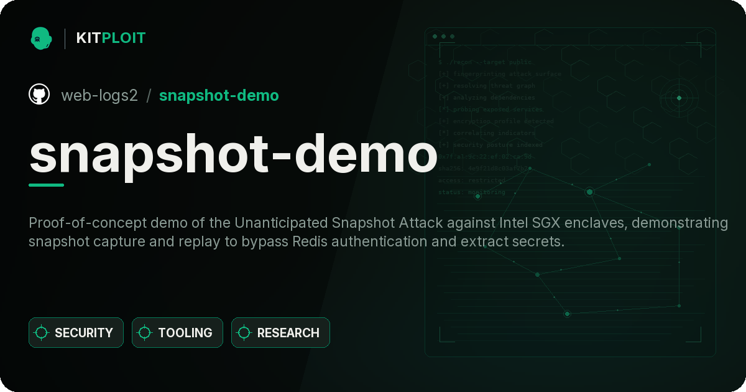This screenshot has height=392, width=746.
Task: Open the green snapshot-demo repository link
Action: click(219, 95)
